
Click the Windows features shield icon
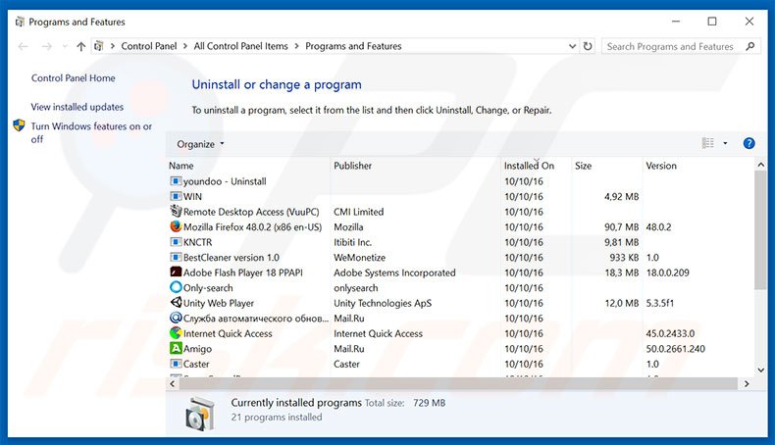point(19,125)
